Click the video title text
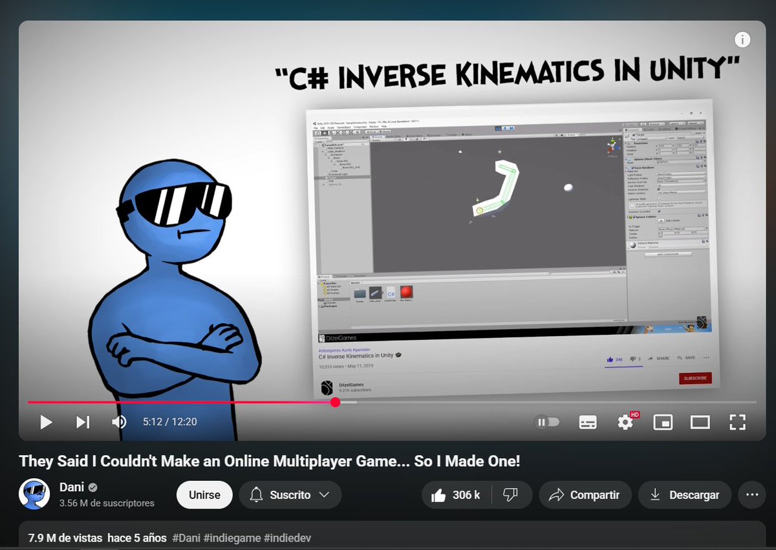Screen dimensions: 776x550 pos(269,461)
